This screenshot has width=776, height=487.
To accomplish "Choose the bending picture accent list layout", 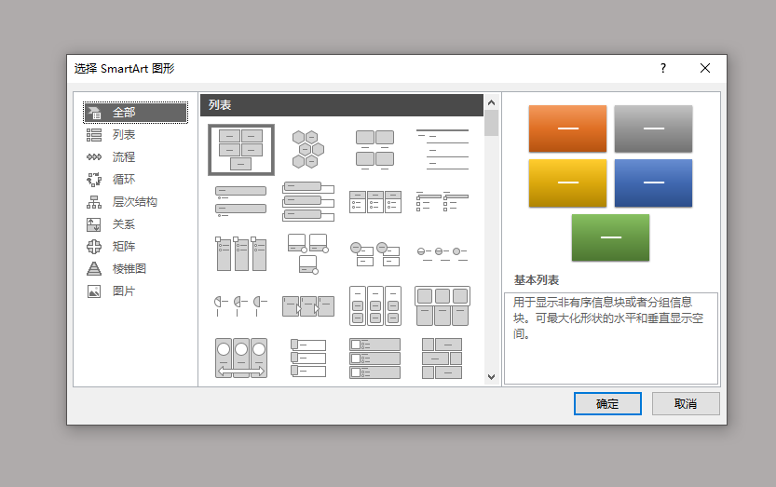I will pos(308,254).
